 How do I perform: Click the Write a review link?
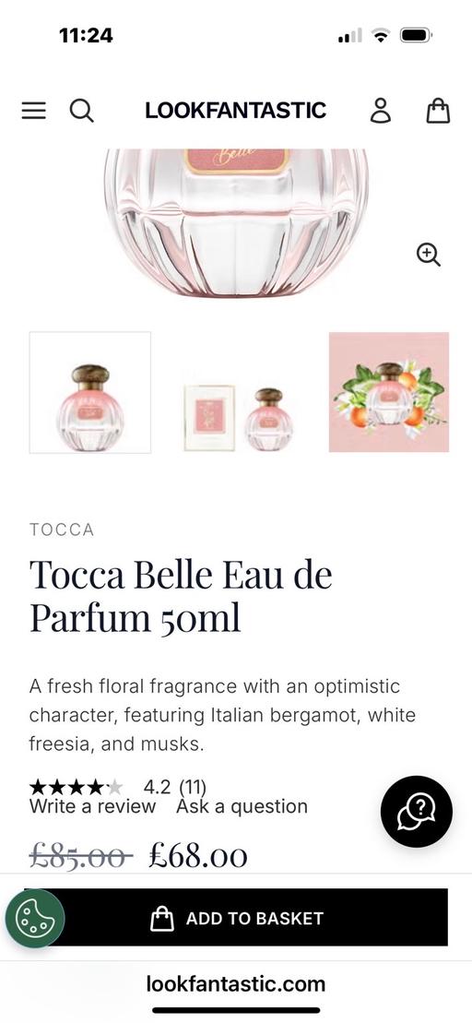92,806
